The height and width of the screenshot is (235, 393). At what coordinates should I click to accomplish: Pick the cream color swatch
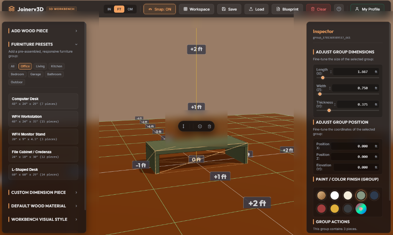click(x=348, y=195)
